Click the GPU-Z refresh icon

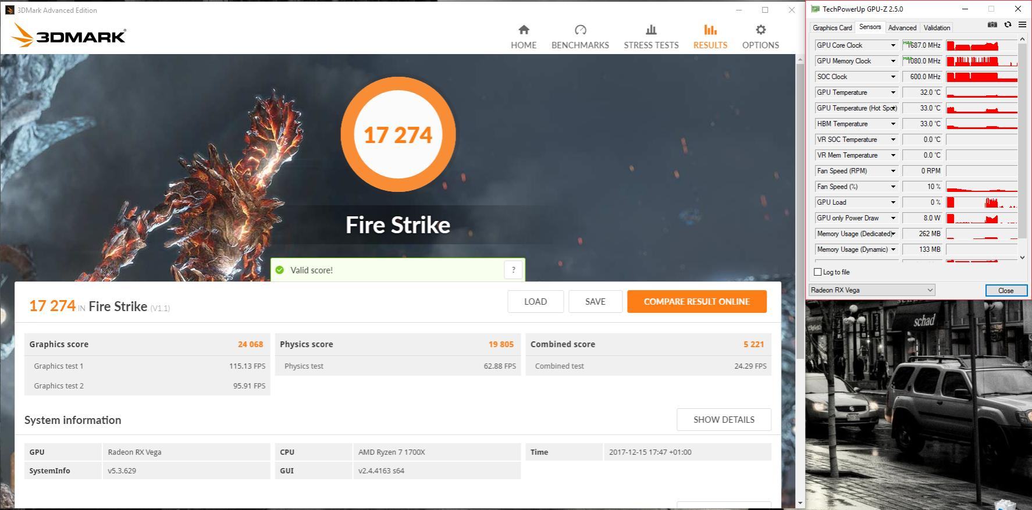pyautogui.click(x=1008, y=24)
